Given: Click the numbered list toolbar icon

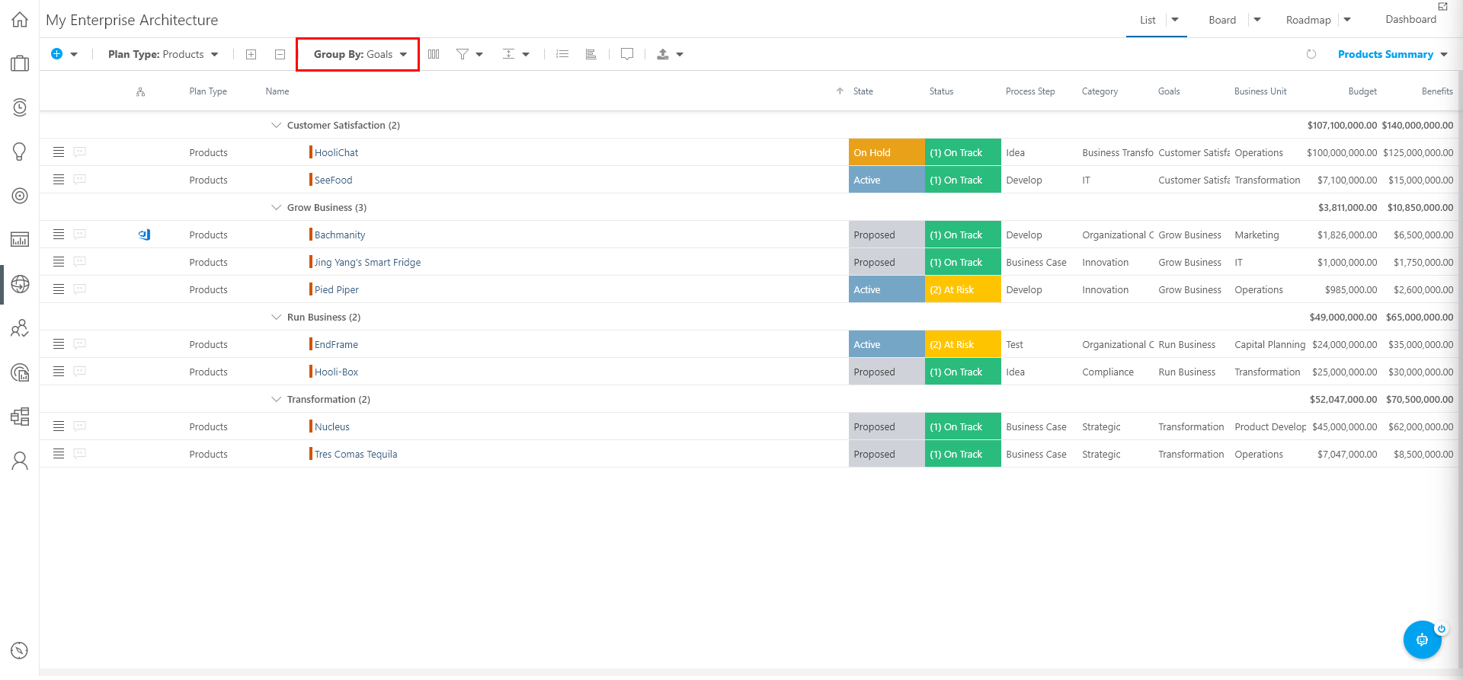Looking at the screenshot, I should point(562,54).
